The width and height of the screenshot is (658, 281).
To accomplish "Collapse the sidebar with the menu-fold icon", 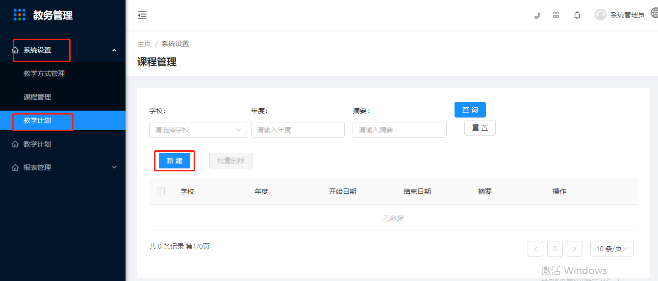I will tap(142, 15).
